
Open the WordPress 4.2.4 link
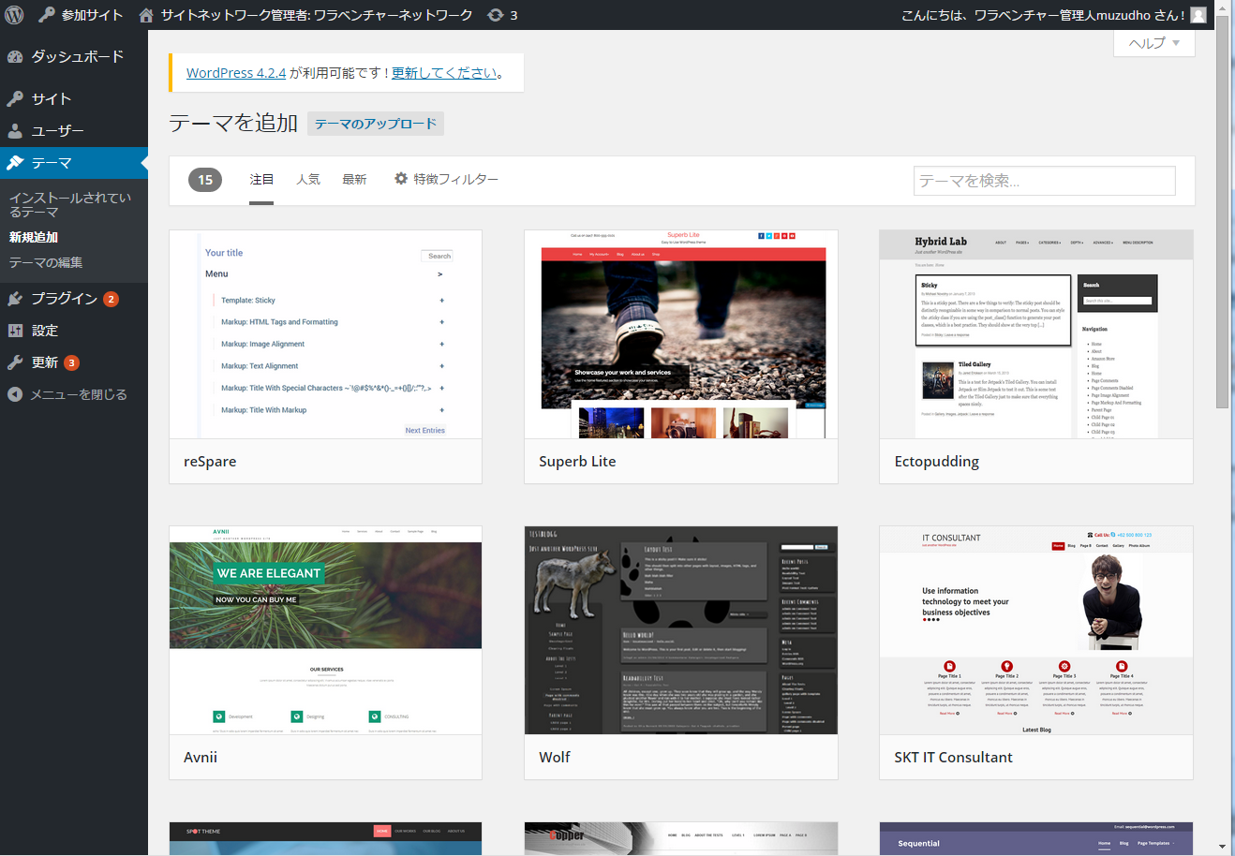pos(236,73)
